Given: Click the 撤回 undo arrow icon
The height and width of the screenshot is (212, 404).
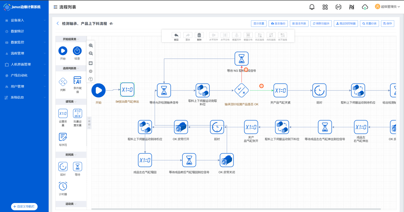Looking at the screenshot, I should (x=176, y=35).
